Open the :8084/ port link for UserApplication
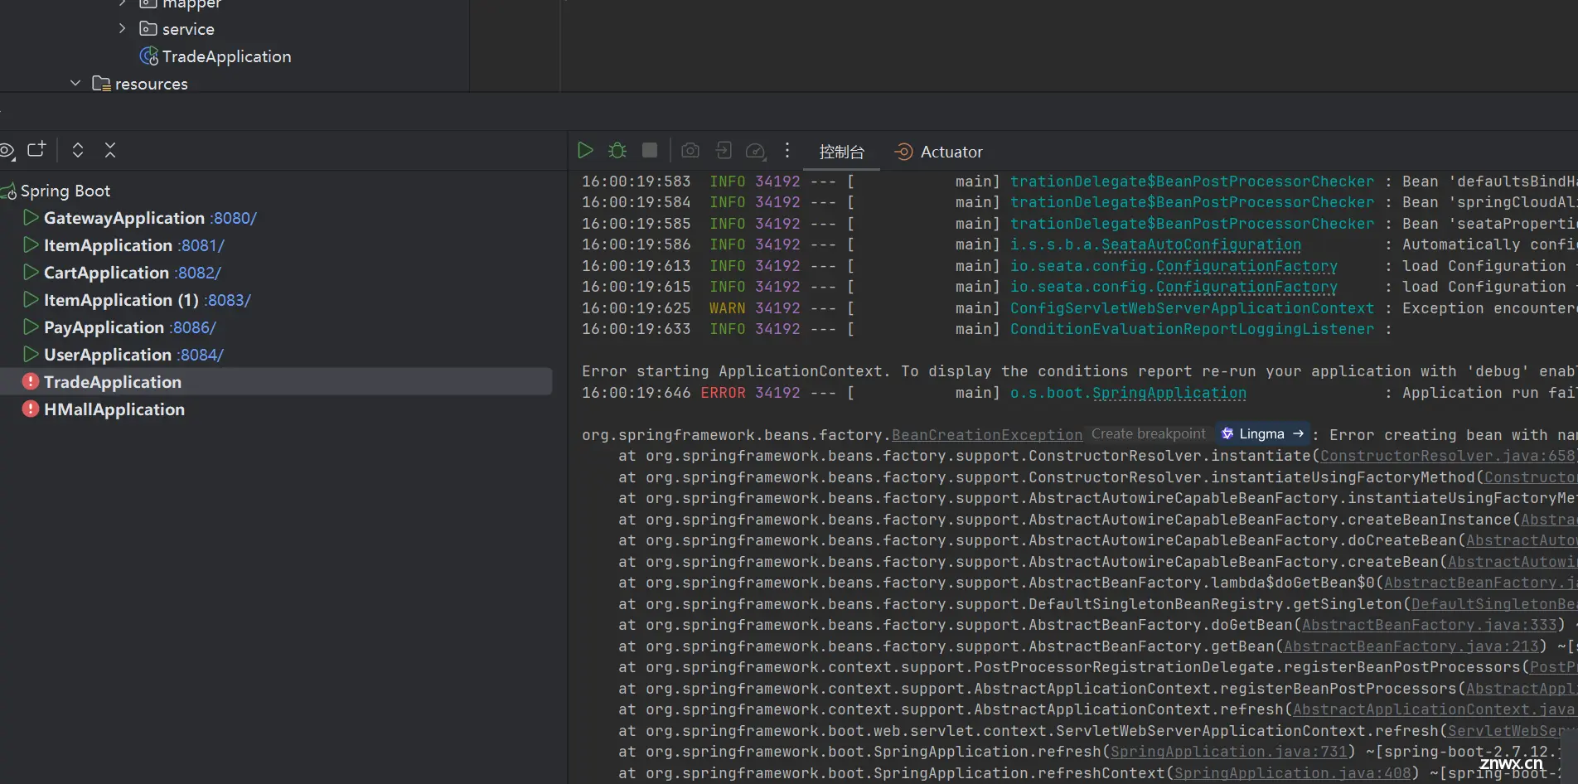The height and width of the screenshot is (784, 1578). (x=201, y=355)
